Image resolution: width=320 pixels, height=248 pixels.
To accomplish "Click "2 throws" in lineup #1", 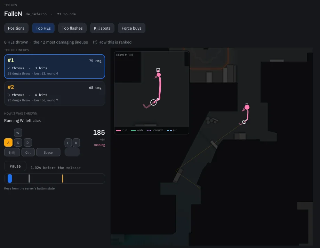I will (x=16, y=68).
